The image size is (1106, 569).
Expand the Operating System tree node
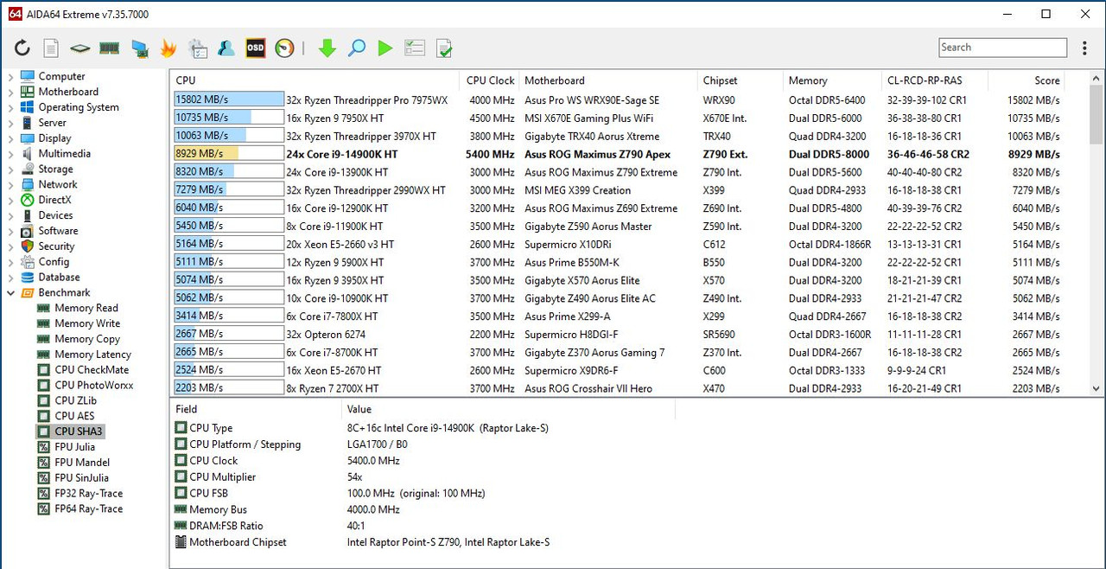pyautogui.click(x=10, y=108)
